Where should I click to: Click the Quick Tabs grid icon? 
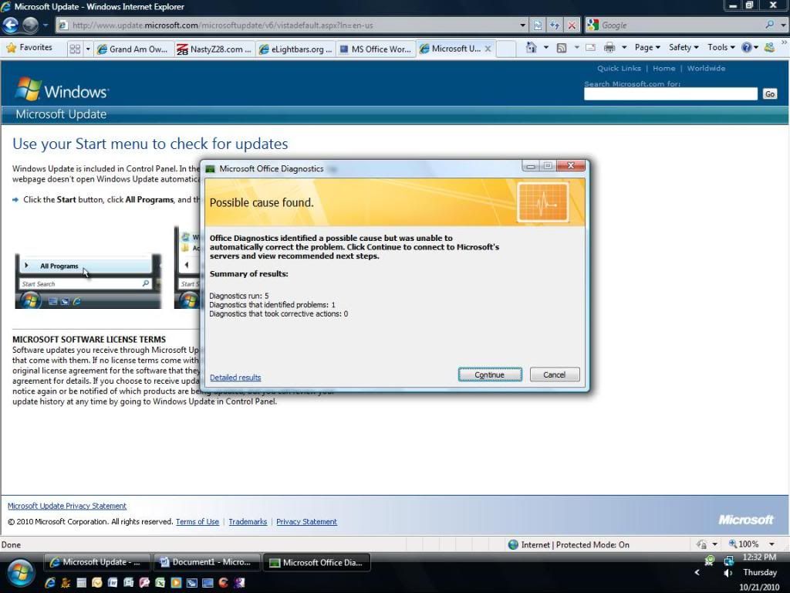[75, 49]
